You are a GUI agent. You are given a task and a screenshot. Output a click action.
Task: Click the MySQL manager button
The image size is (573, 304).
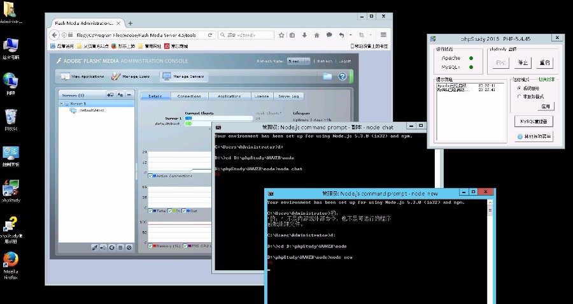532,121
